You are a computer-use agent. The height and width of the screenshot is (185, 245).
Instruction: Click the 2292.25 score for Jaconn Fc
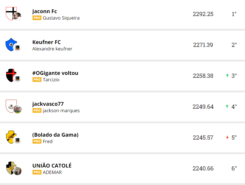coord(203,14)
